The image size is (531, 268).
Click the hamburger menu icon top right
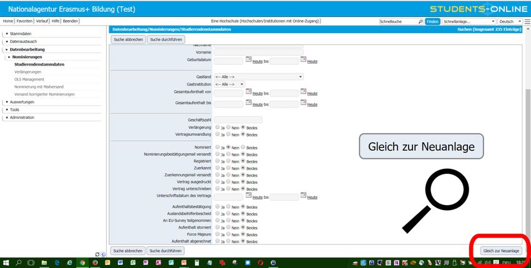click(x=525, y=21)
